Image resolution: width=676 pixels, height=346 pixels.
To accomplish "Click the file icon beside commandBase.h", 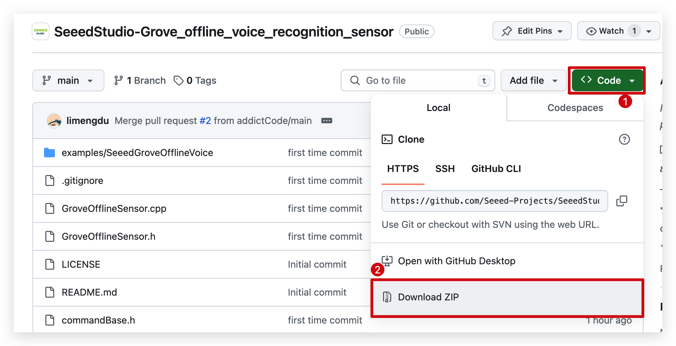I will (x=50, y=320).
